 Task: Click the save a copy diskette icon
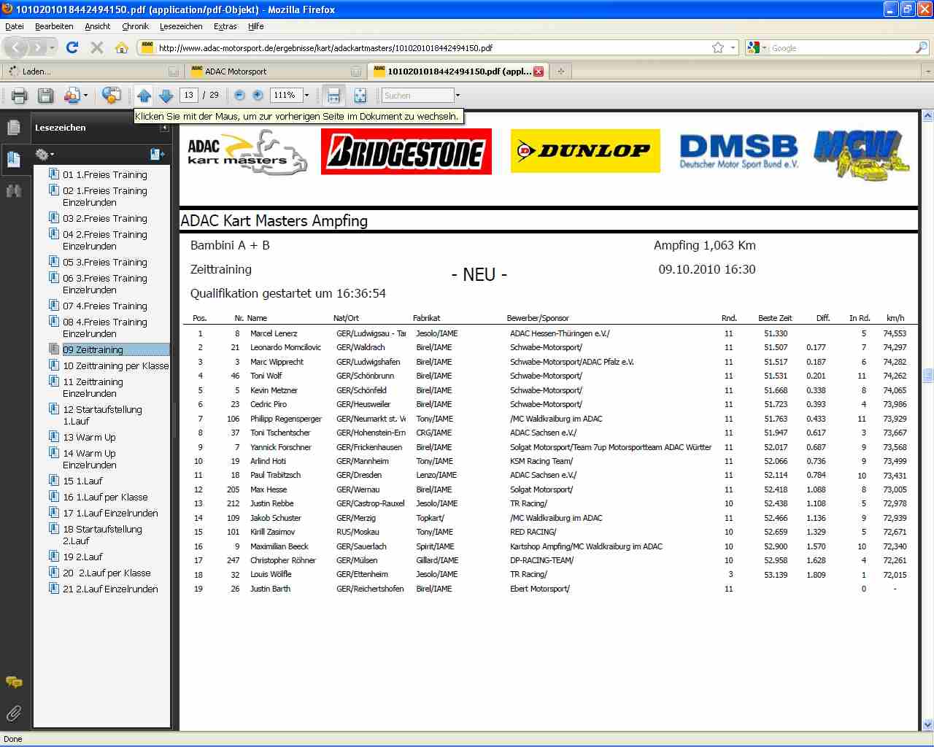[x=45, y=96]
